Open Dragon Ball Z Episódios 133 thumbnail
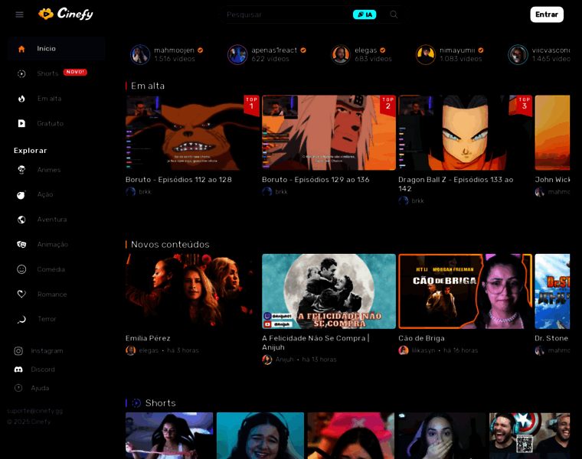582x459 pixels. tap(465, 133)
